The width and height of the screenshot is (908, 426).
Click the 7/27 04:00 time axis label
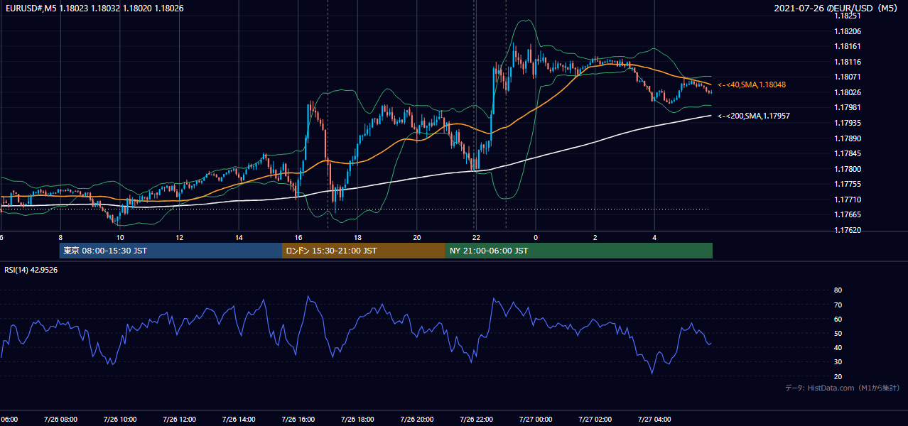coord(654,419)
